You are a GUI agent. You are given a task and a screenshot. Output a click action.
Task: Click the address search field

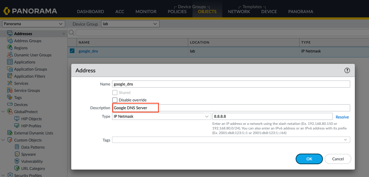coord(222,33)
